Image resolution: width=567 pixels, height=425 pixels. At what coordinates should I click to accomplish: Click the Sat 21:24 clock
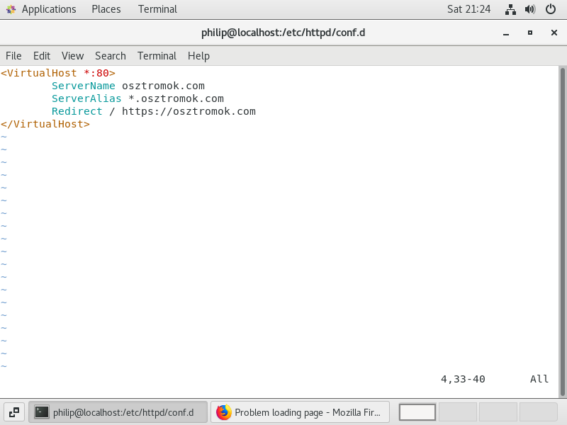[468, 9]
